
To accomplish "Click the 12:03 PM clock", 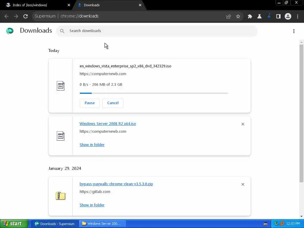I will [x=293, y=224].
